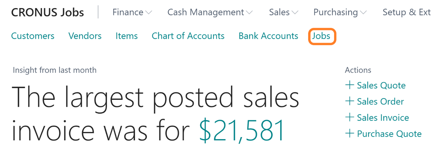Go to the Vendors page
This screenshot has height=153, width=431.
[x=85, y=36]
